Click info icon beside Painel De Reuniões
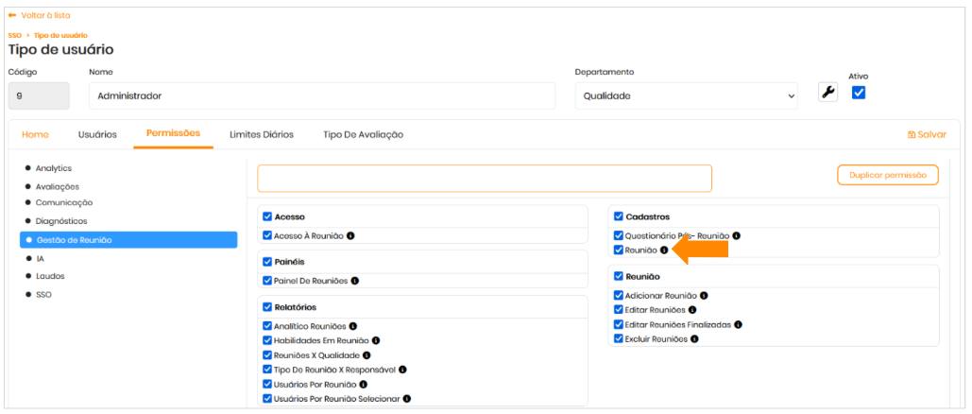The width and height of the screenshot is (972, 414). pos(355,281)
